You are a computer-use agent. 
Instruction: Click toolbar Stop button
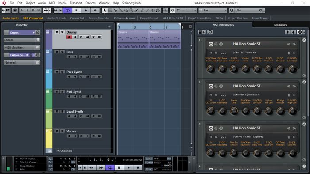77,10
